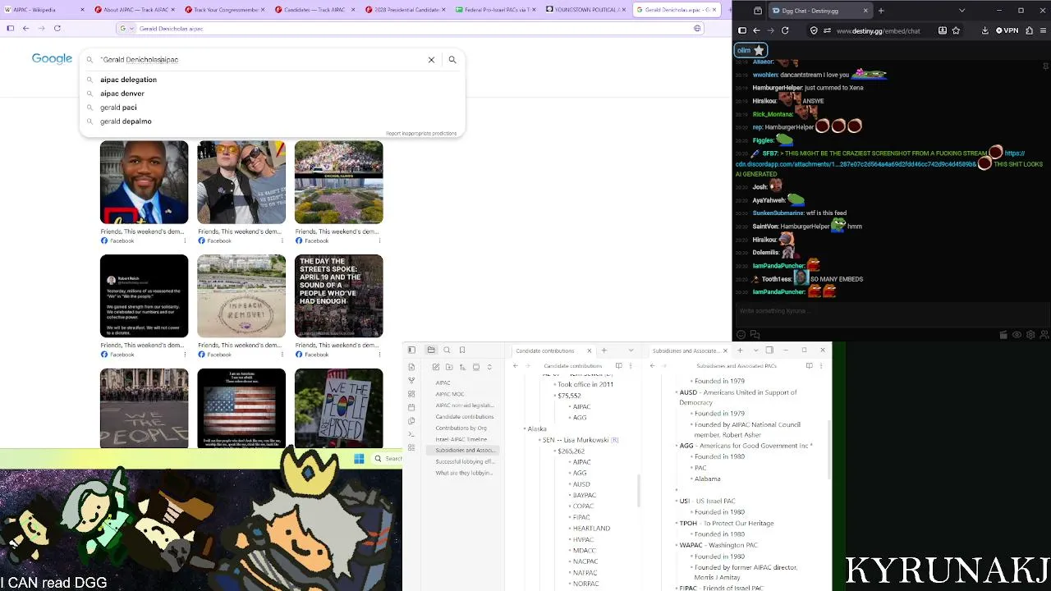Open the 'Israel-AIPAC Timeline' note

click(x=461, y=439)
